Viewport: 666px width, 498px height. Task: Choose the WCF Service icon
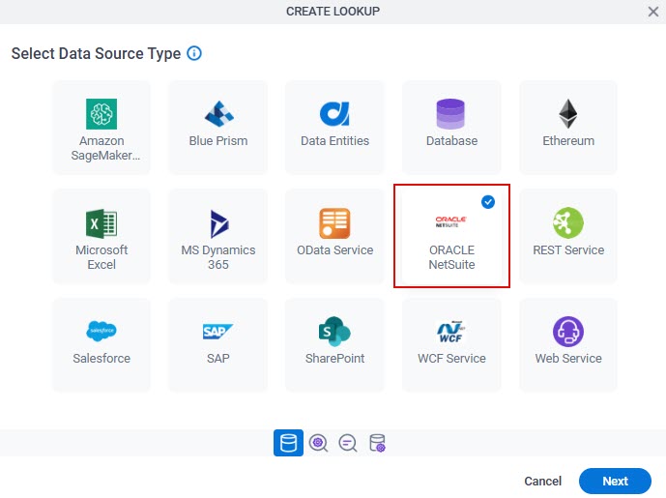coord(451,332)
